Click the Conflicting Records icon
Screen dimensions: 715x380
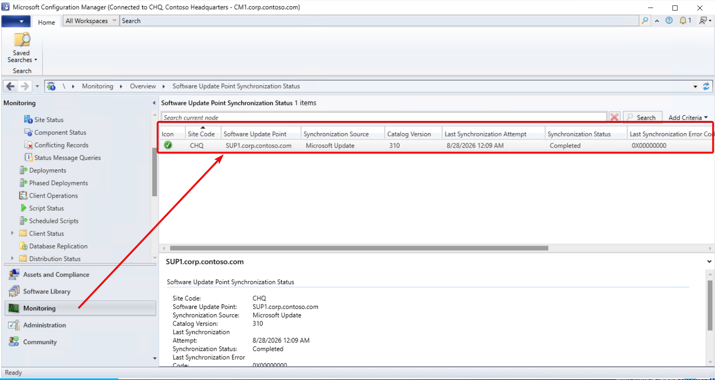pos(28,145)
